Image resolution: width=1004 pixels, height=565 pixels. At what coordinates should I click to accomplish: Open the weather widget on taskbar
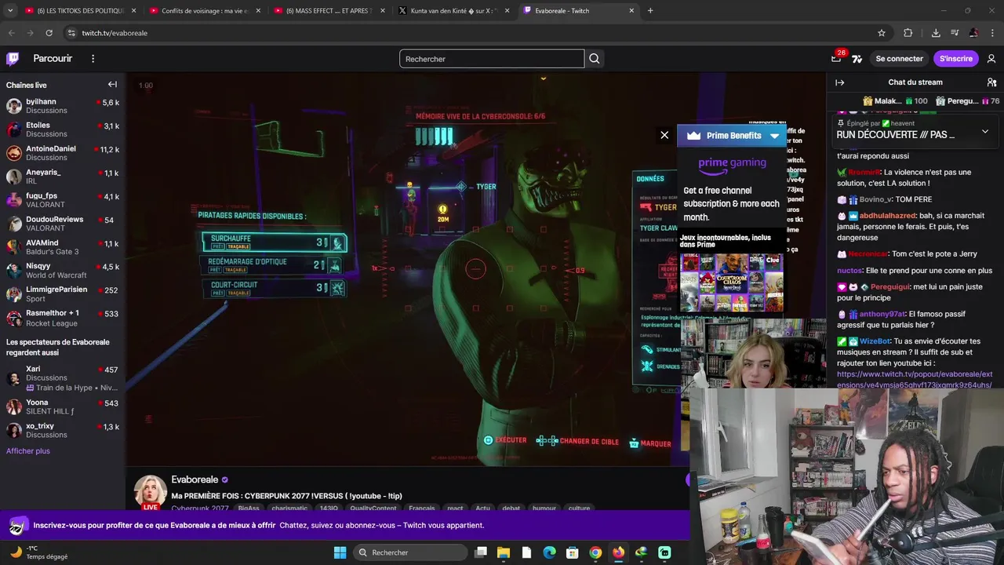coord(39,552)
